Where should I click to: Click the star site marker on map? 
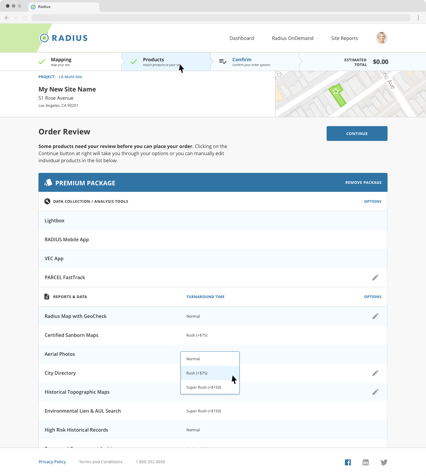pyautogui.click(x=336, y=91)
